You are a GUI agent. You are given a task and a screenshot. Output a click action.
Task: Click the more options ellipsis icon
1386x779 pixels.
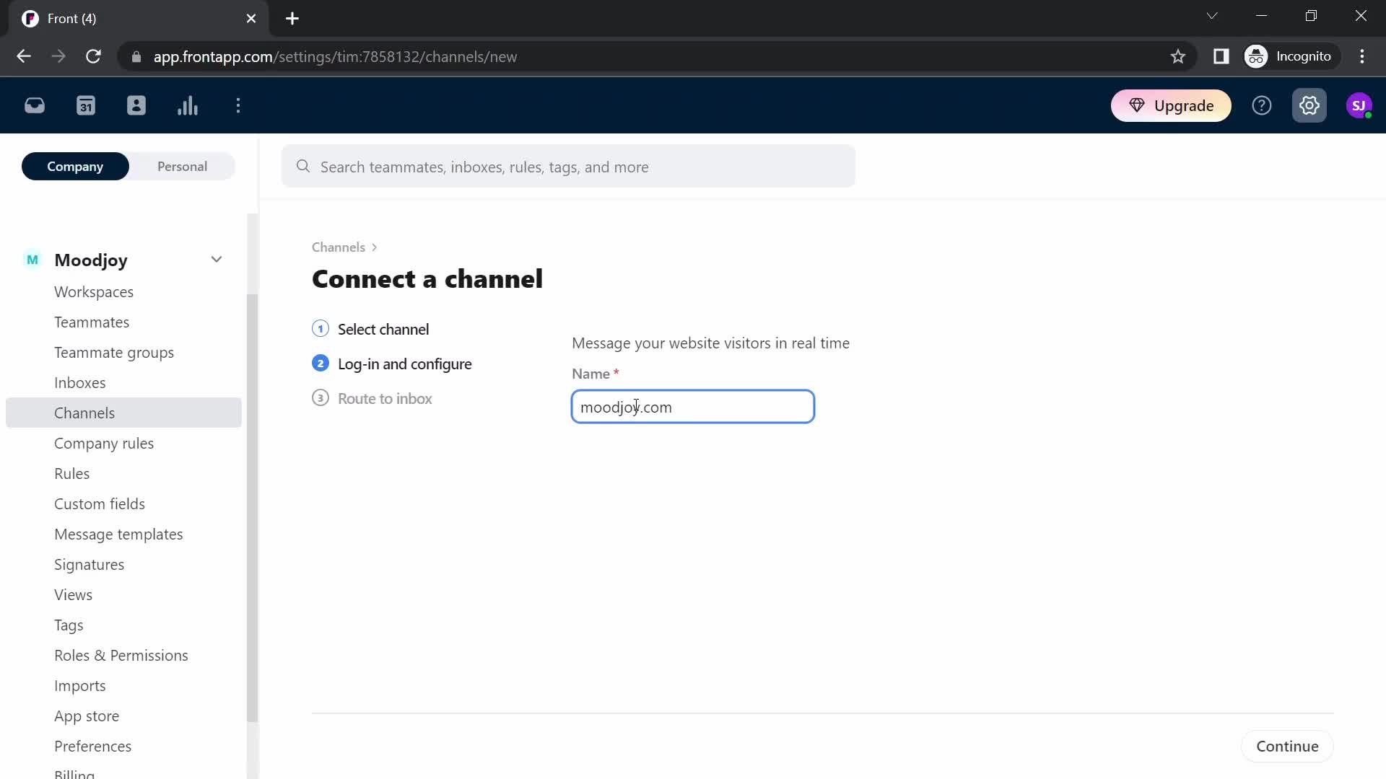[239, 105]
